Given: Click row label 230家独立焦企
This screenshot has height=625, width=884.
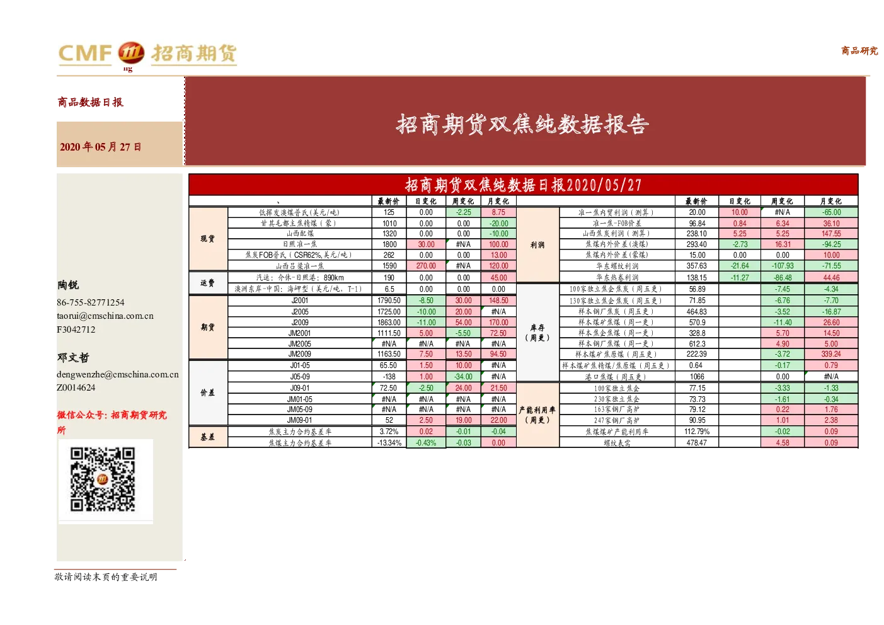Looking at the screenshot, I should 617,399.
